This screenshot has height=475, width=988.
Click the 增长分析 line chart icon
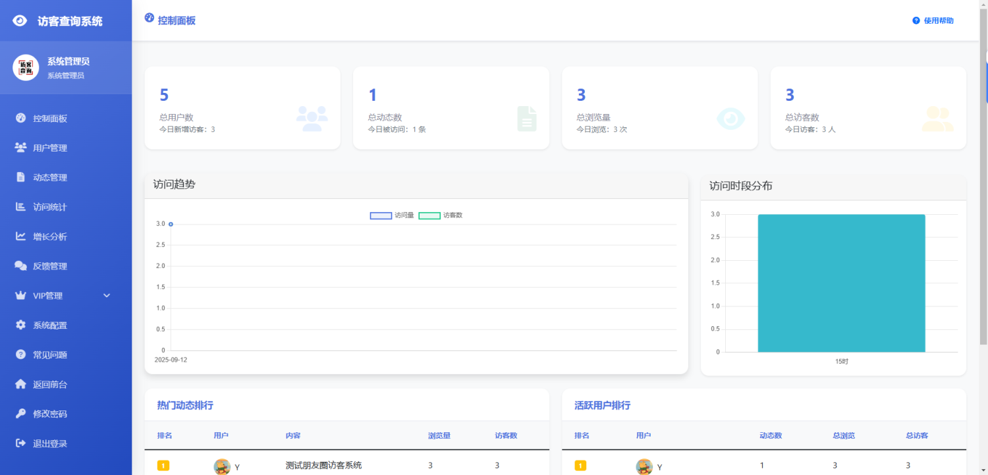click(20, 237)
